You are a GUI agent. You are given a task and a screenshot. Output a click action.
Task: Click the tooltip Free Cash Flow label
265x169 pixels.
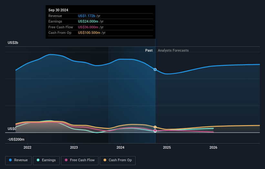61,27
